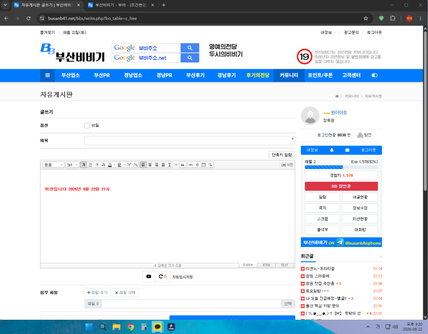Open the insert table tool in editor
The height and width of the screenshot is (334, 428).
(203, 165)
